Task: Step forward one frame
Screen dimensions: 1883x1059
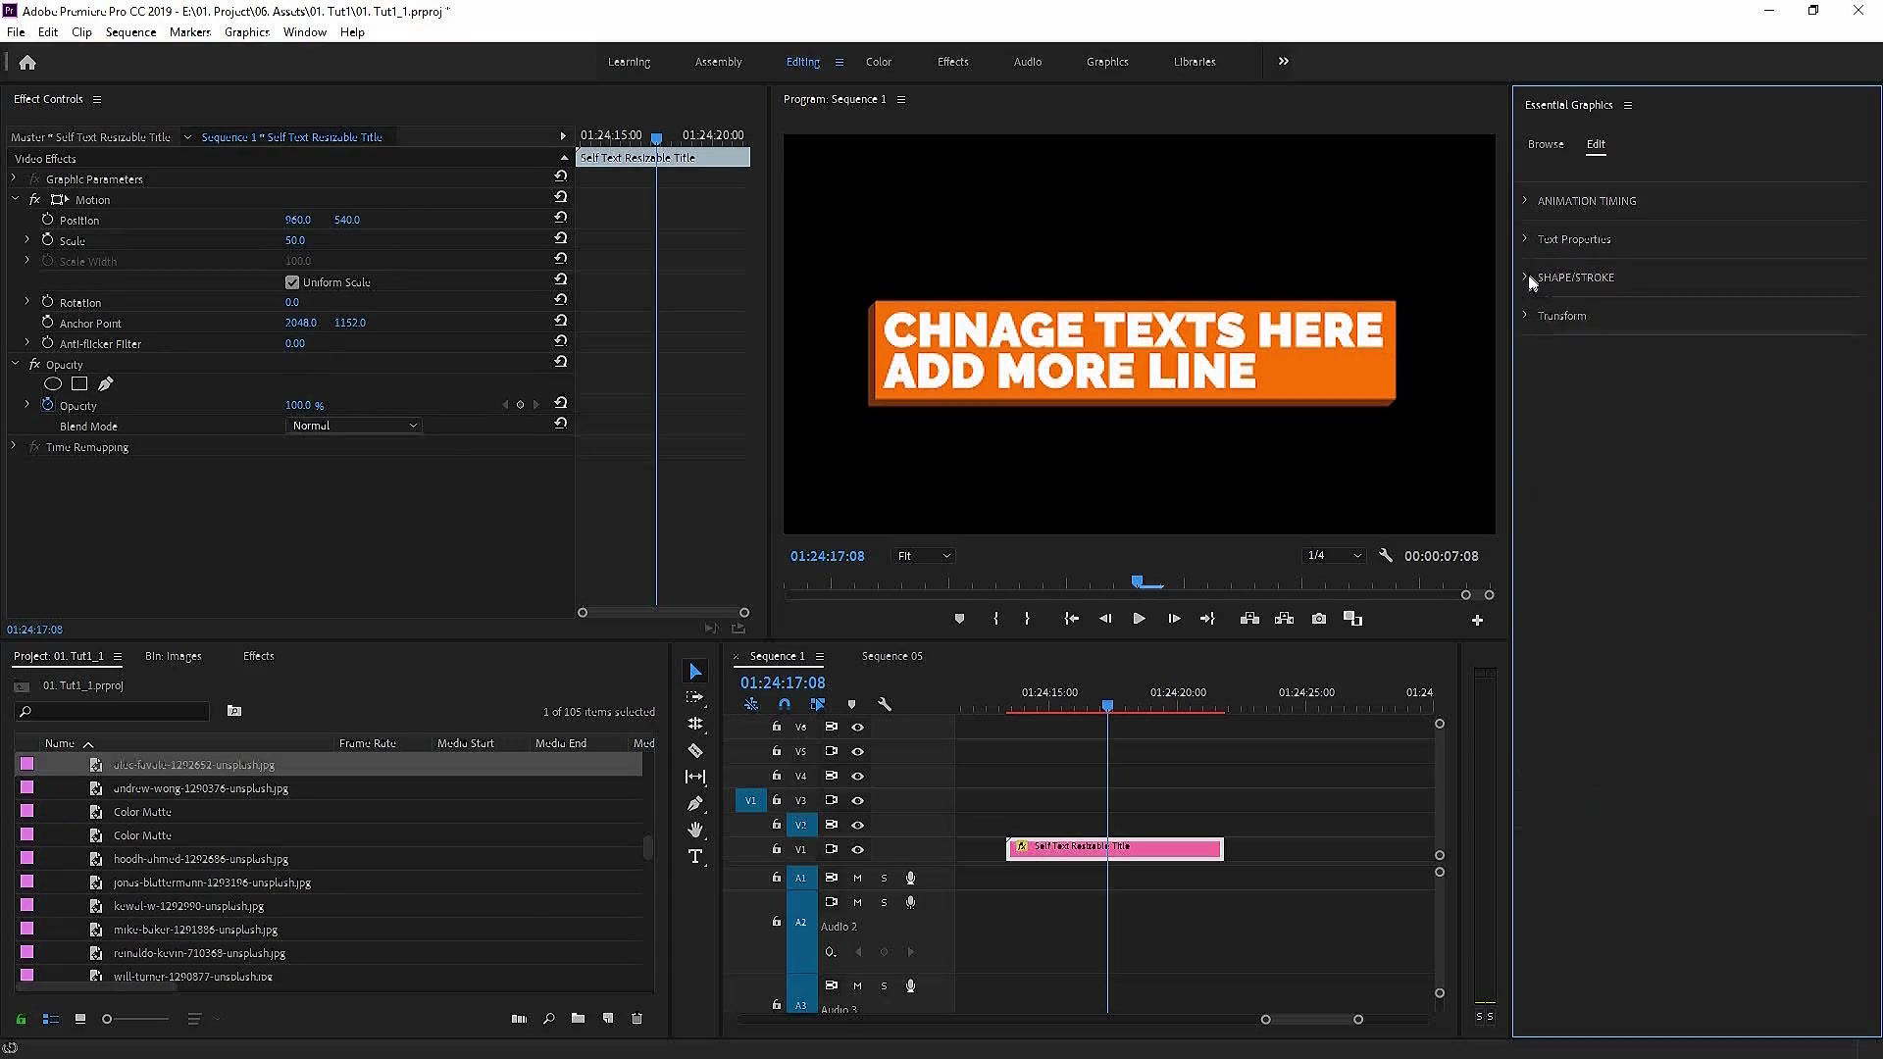Action: pyautogui.click(x=1174, y=619)
